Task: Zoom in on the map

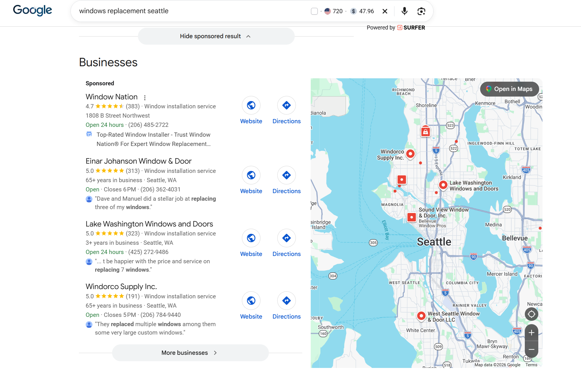Action: coord(531,333)
